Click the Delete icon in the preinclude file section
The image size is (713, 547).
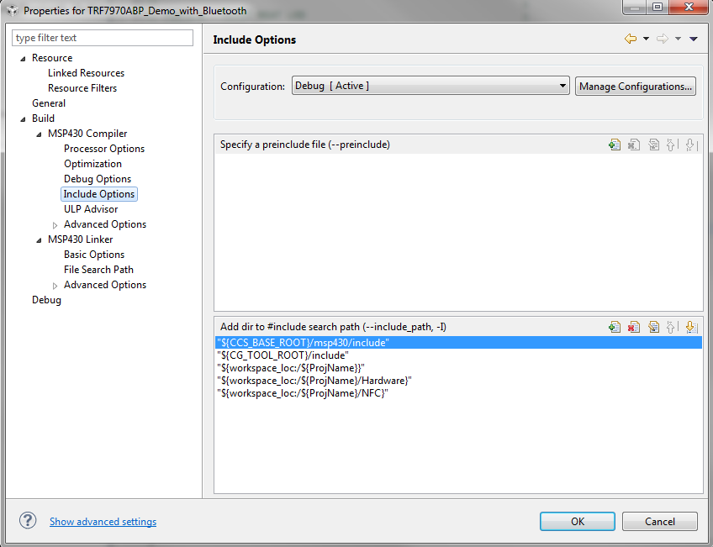pyautogui.click(x=634, y=145)
